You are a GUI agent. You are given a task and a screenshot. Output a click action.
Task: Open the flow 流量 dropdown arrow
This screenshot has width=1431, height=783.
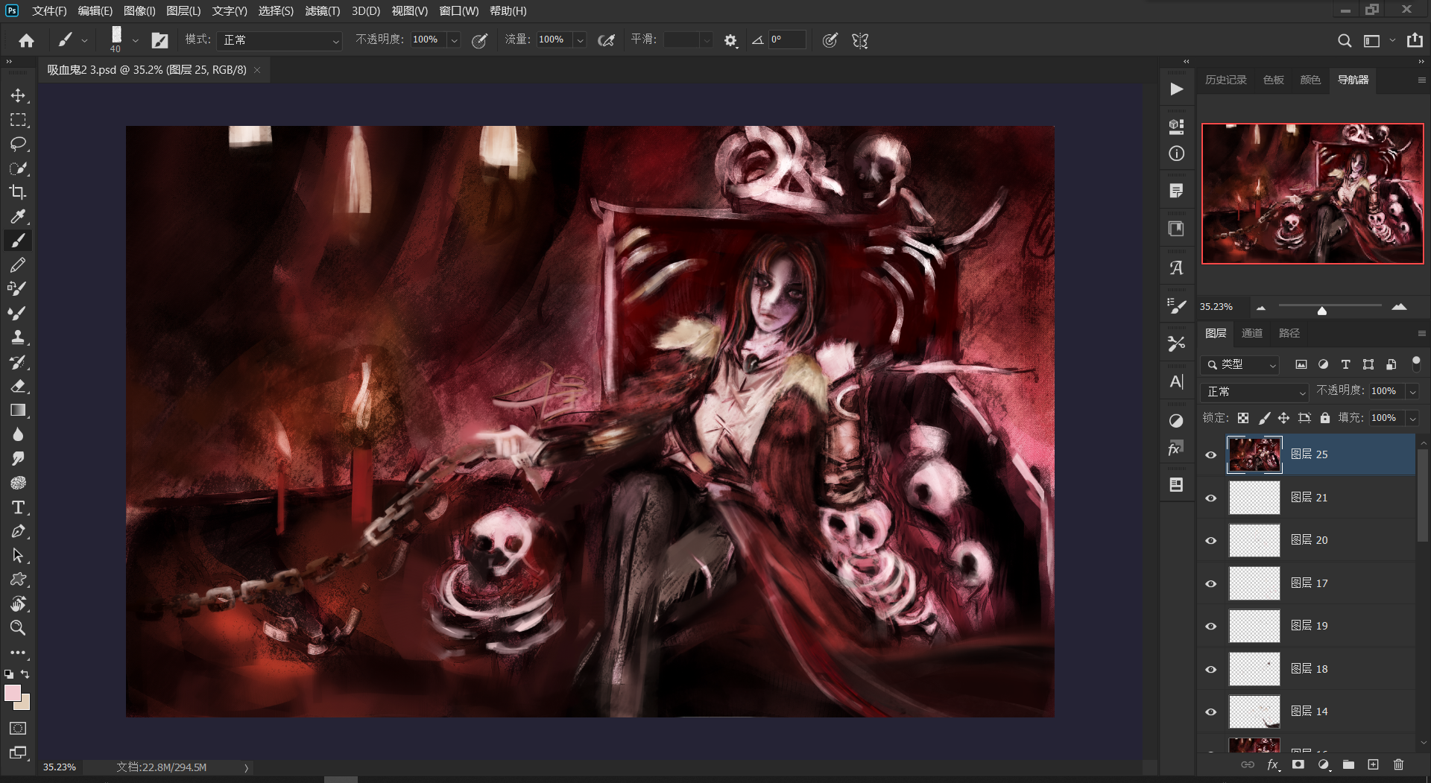click(x=580, y=40)
